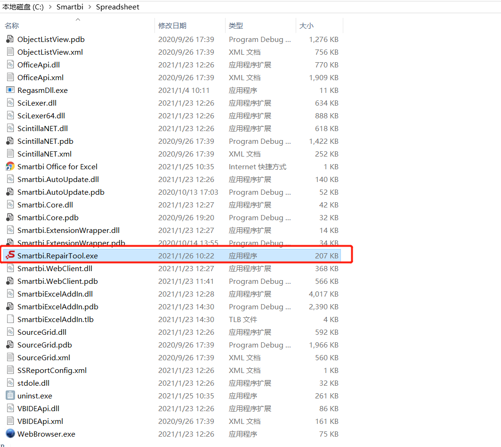The width and height of the screenshot is (501, 447).
Task: Select the Smartbi.AutoUpdate.pdb file name
Action: [x=61, y=192]
